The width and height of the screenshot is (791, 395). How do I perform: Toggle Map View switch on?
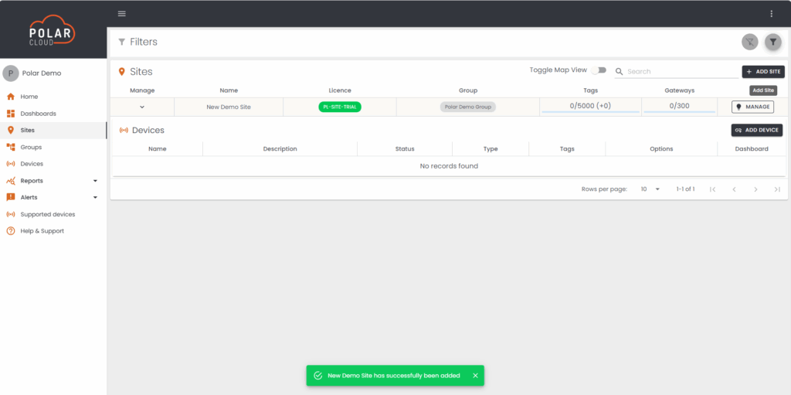[599, 70]
